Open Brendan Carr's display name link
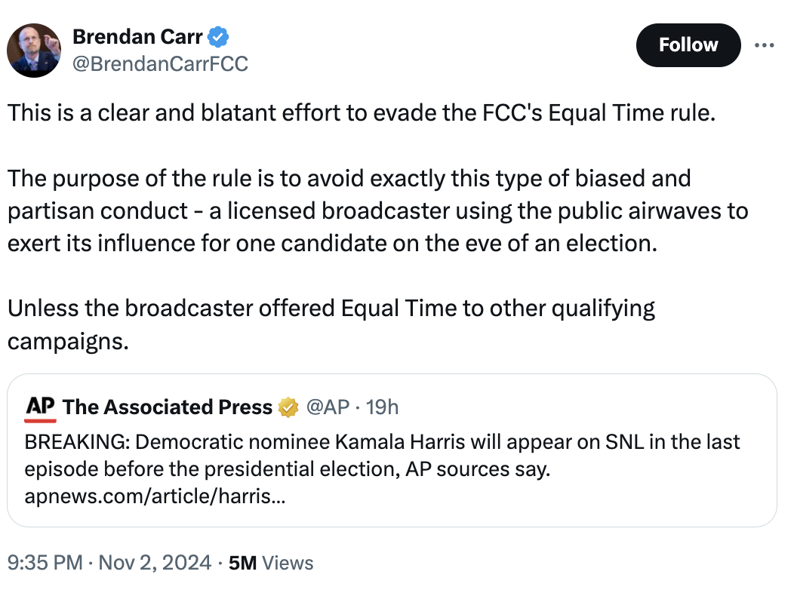The height and width of the screenshot is (596, 794). pyautogui.click(x=137, y=35)
